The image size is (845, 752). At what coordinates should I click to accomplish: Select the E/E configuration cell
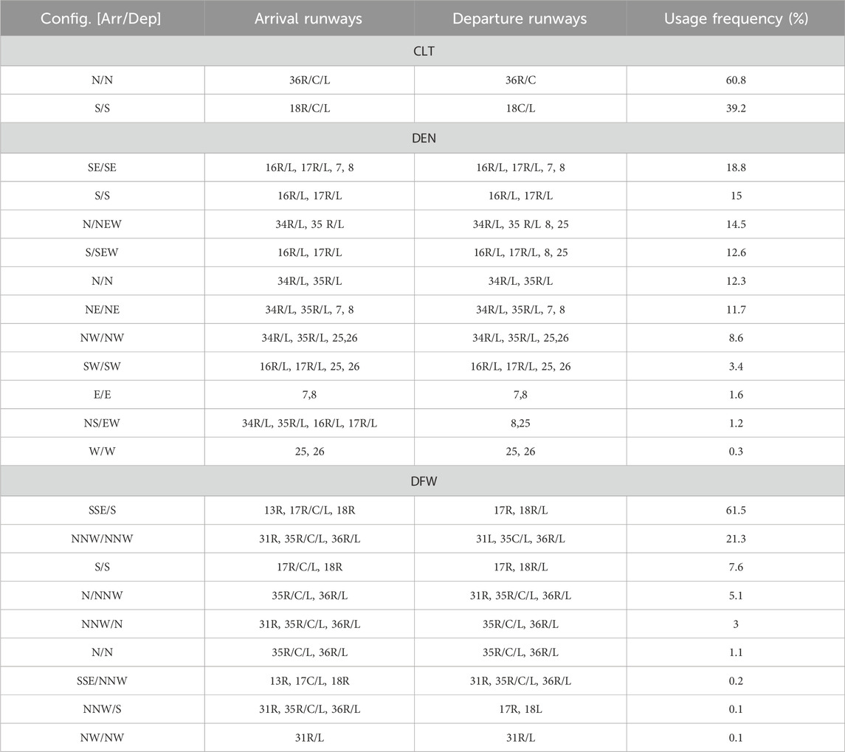[x=102, y=395]
